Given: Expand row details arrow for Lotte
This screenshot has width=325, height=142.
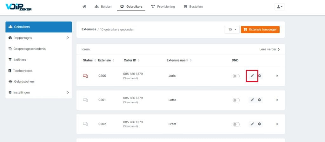Looking at the screenshot, I should (x=277, y=100).
